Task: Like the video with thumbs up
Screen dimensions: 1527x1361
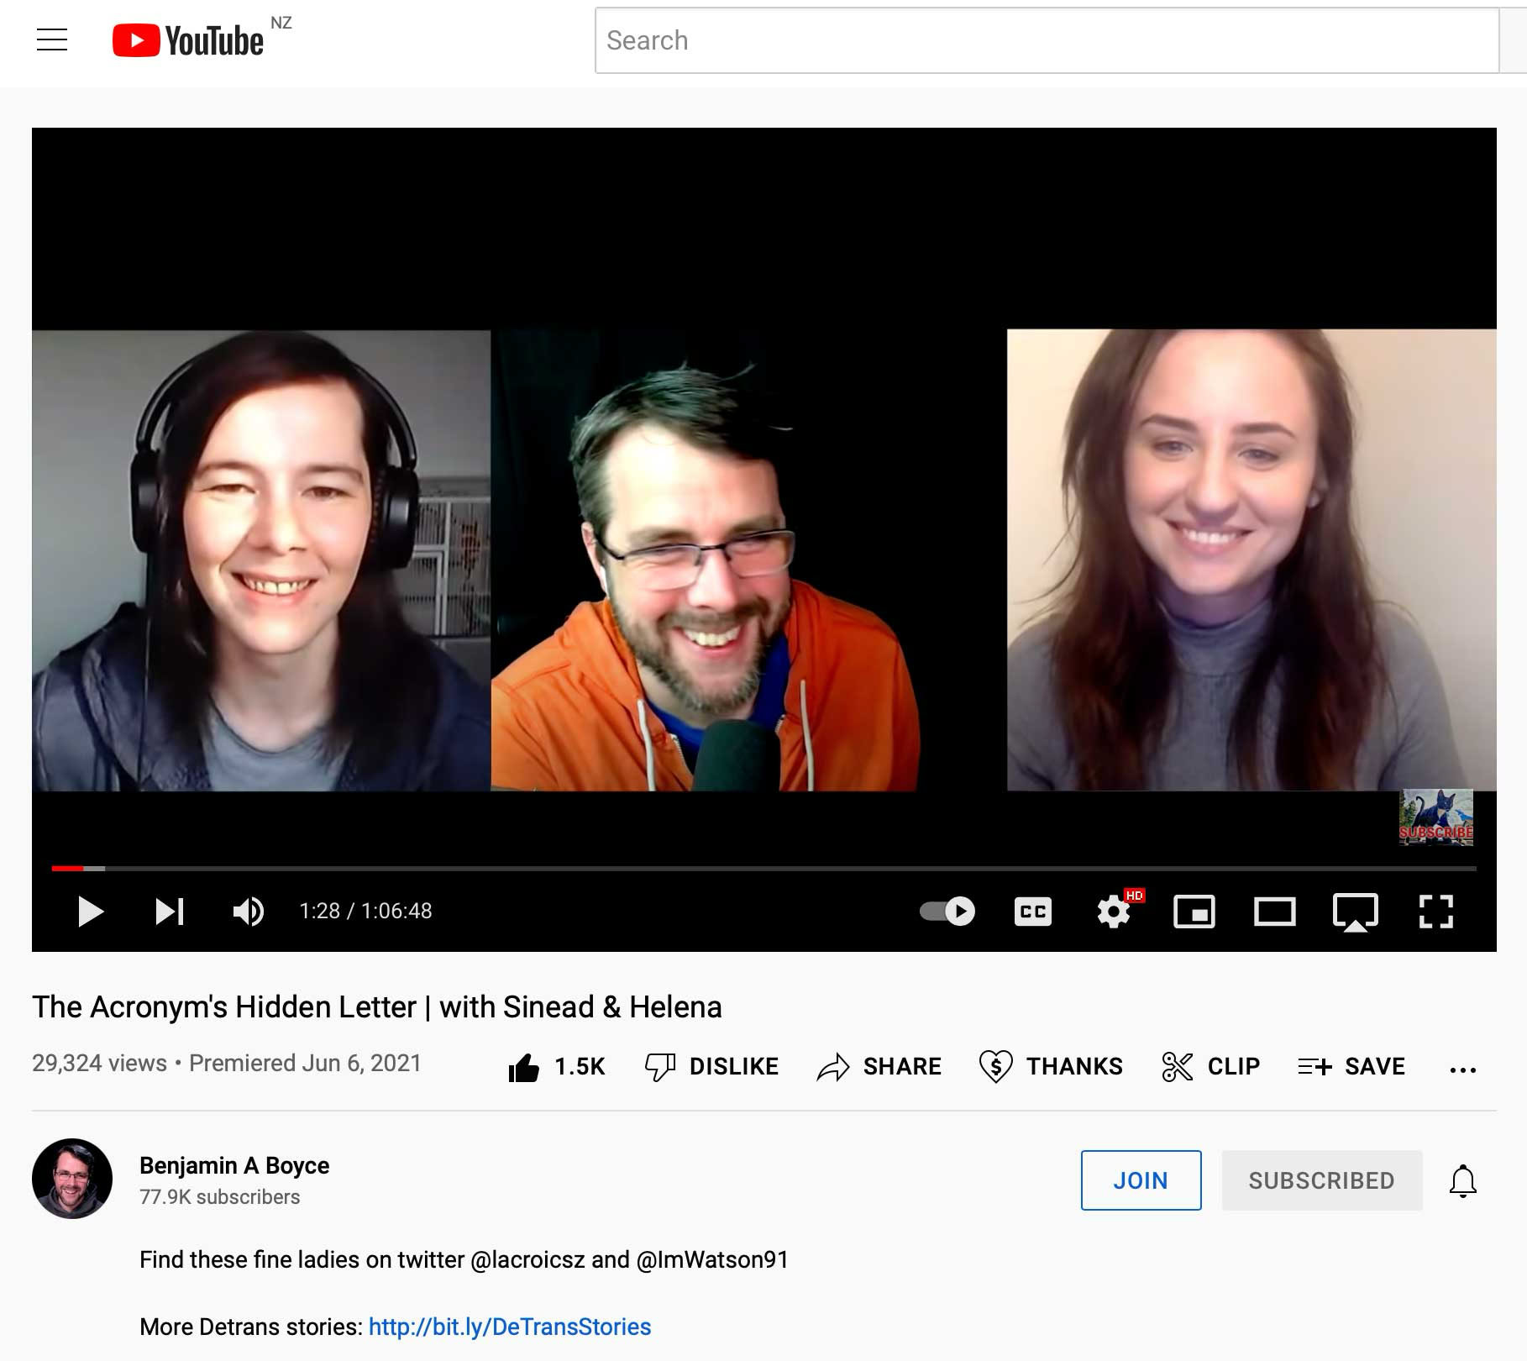Action: [524, 1067]
